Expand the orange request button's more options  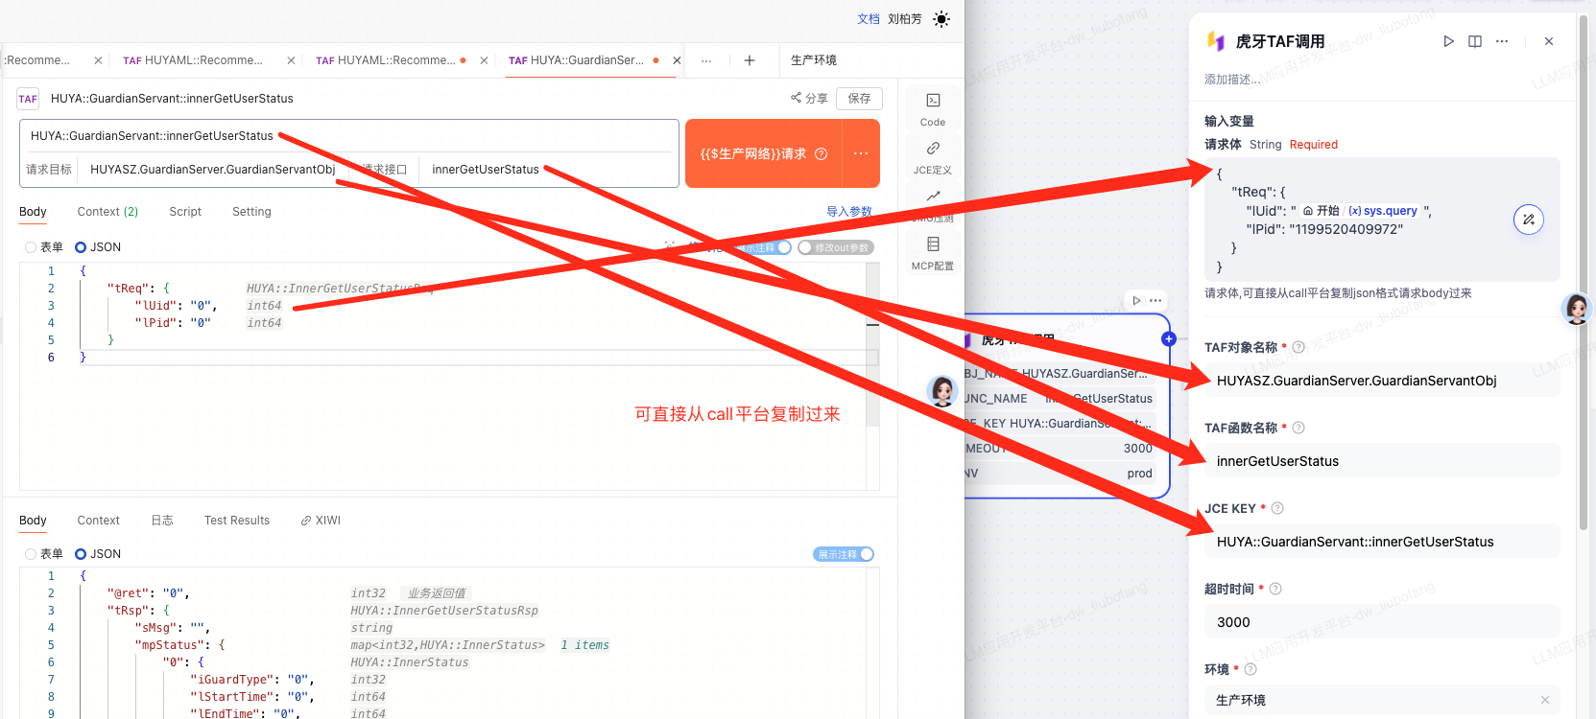pos(860,153)
